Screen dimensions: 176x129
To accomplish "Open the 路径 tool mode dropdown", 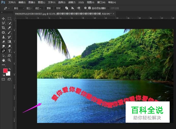I will 19,8.
